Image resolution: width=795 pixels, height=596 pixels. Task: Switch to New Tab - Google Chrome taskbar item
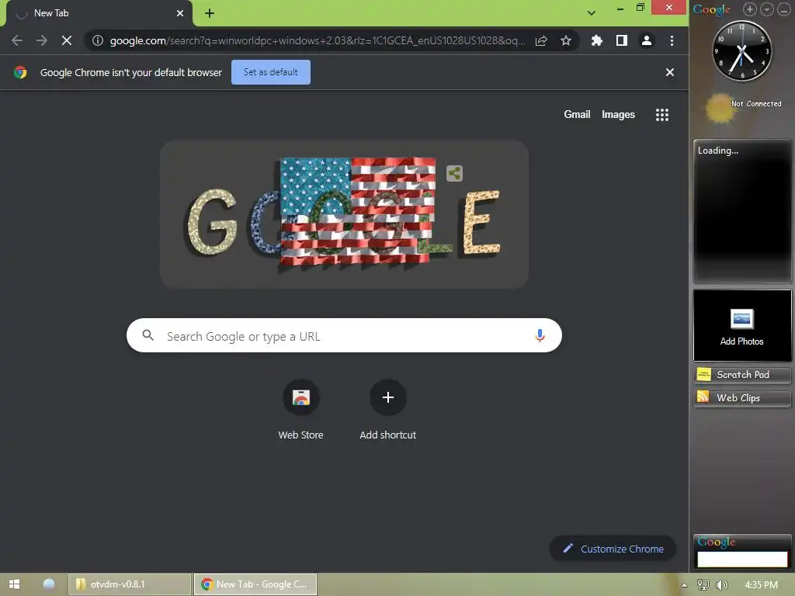point(255,584)
